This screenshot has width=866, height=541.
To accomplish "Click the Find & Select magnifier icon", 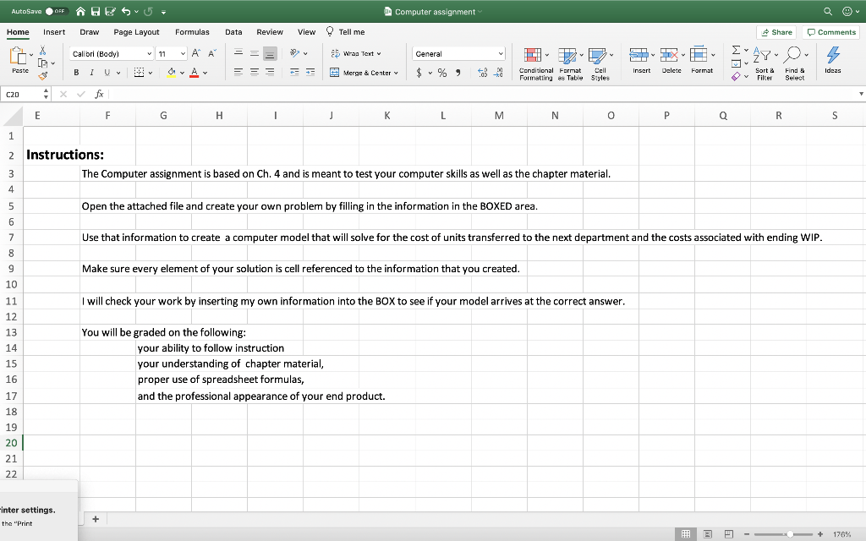I will [792, 53].
